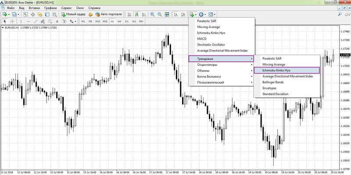Open MetaEditor with the yellow book icon
351x175 pixels.
[x=90, y=14]
